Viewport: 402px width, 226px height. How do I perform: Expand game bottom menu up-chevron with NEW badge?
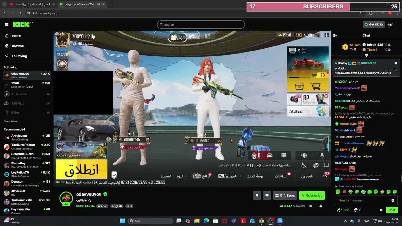[x=325, y=176]
